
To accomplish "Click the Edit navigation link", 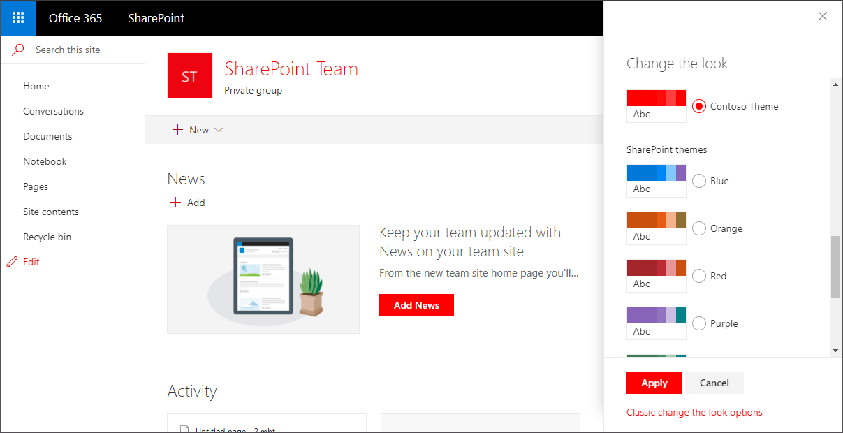I will [x=31, y=262].
